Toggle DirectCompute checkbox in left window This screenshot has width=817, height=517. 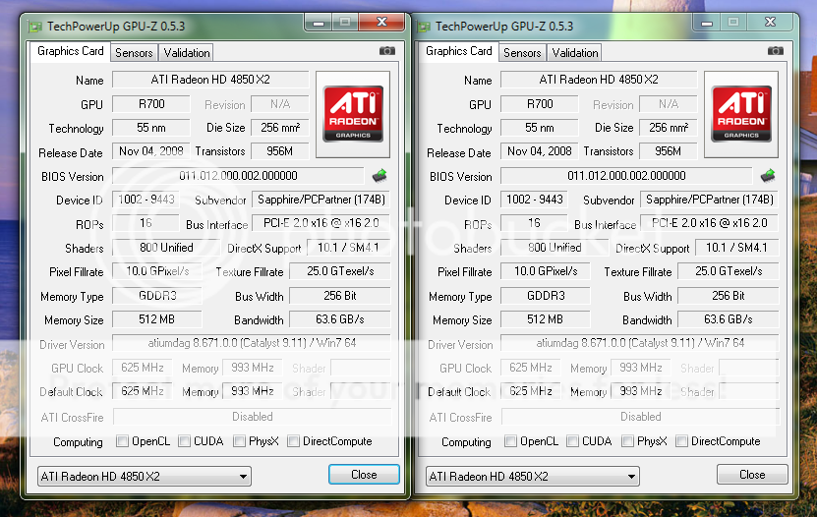(x=293, y=441)
